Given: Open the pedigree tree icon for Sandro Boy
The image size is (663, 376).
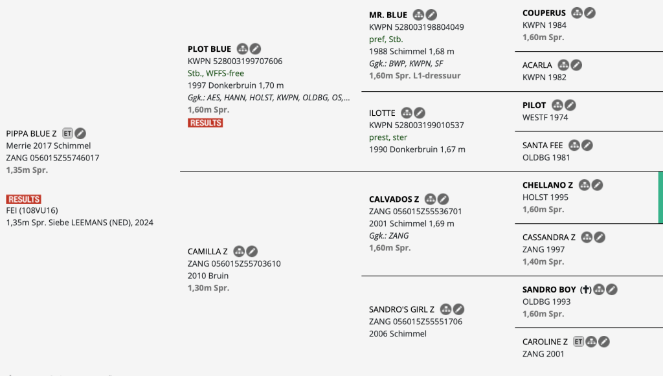Looking at the screenshot, I should pos(599,290).
